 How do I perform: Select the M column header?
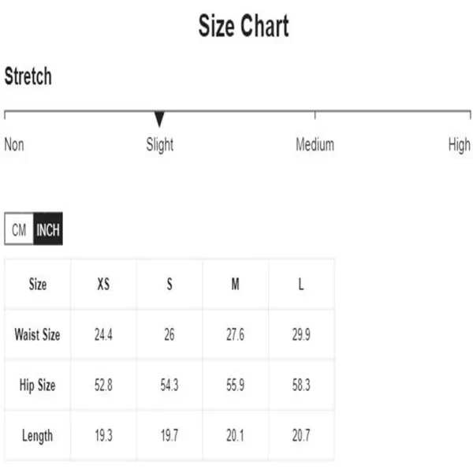(235, 284)
